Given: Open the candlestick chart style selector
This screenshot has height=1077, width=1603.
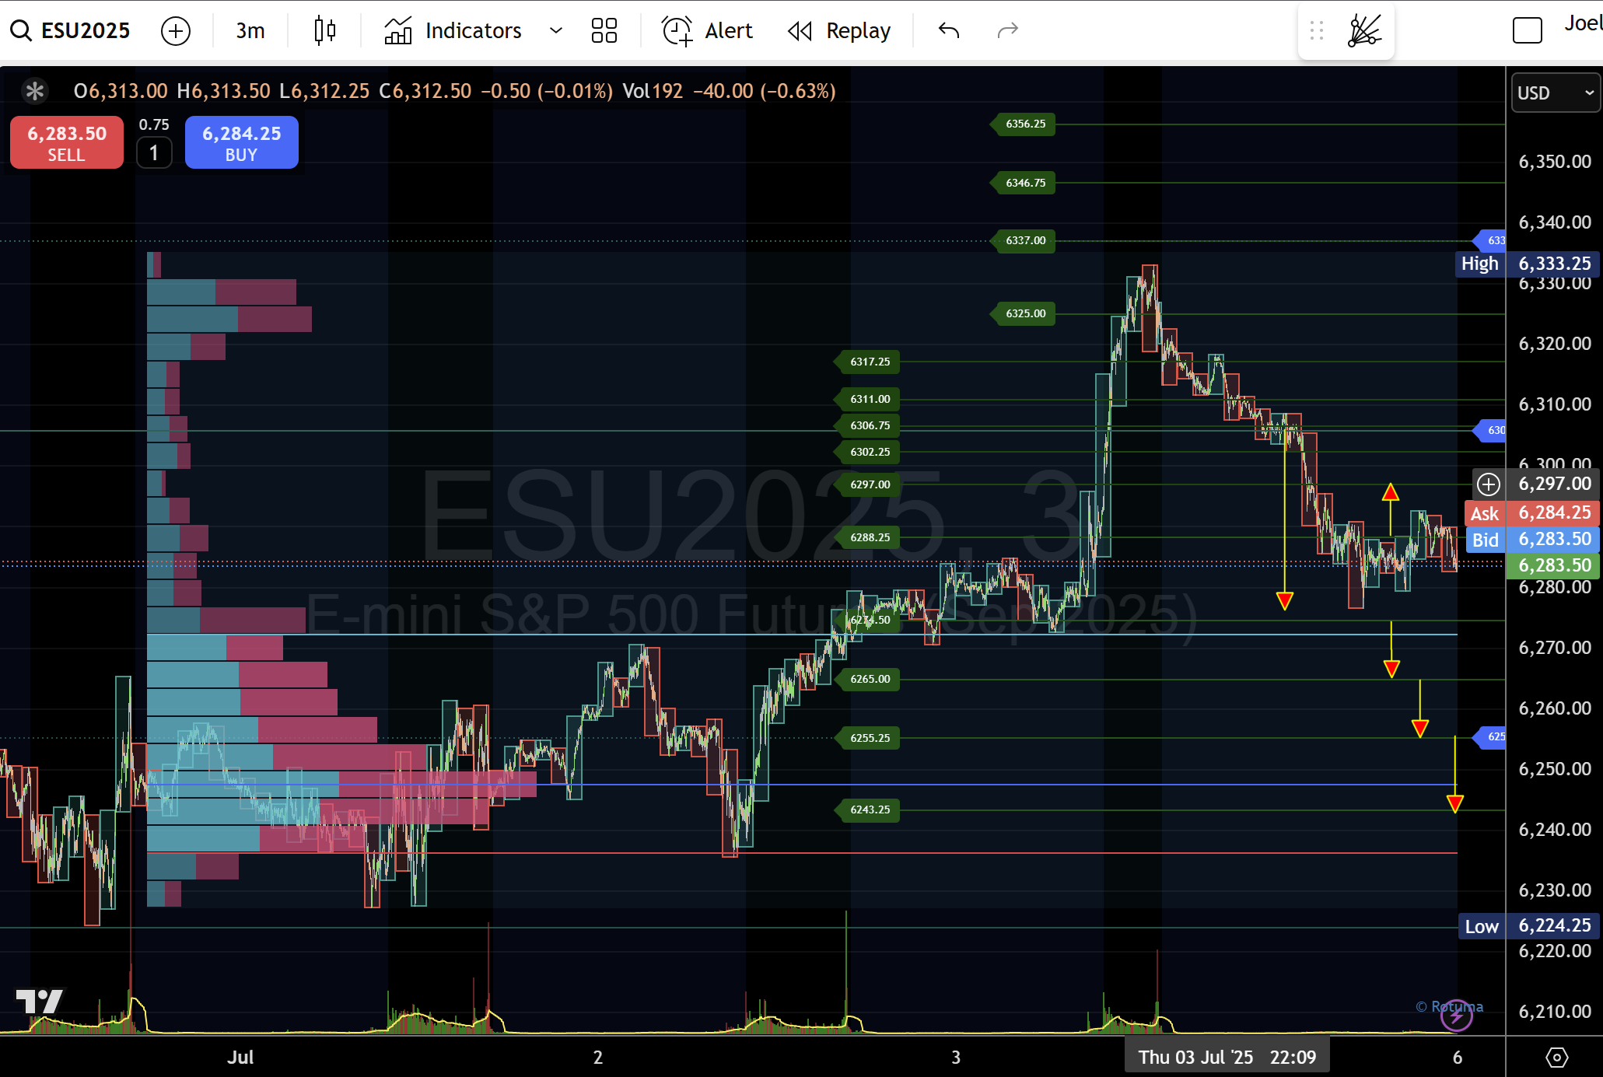Looking at the screenshot, I should [325, 30].
